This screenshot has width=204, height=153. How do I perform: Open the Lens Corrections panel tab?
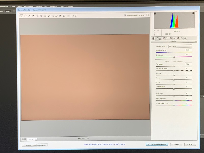click(171, 38)
